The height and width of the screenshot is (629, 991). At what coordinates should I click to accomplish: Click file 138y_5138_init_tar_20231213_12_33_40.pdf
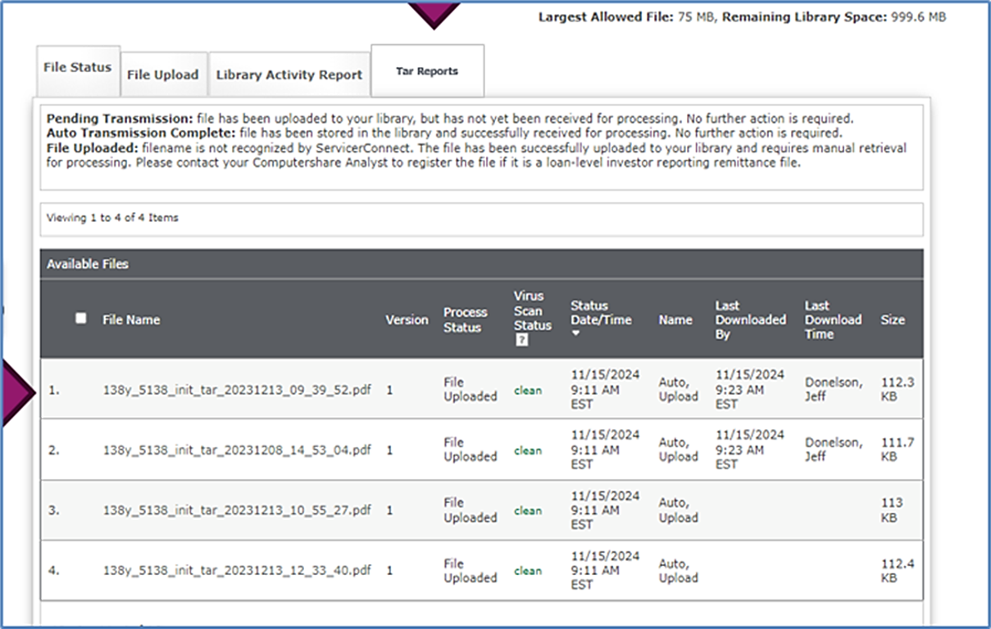tap(237, 570)
